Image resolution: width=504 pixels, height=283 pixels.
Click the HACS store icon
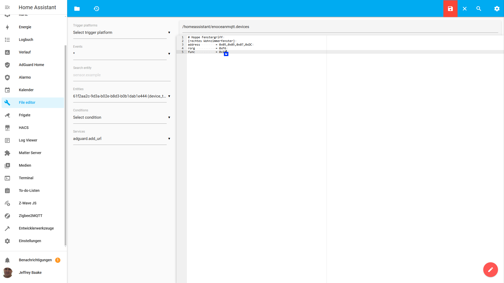[7, 128]
